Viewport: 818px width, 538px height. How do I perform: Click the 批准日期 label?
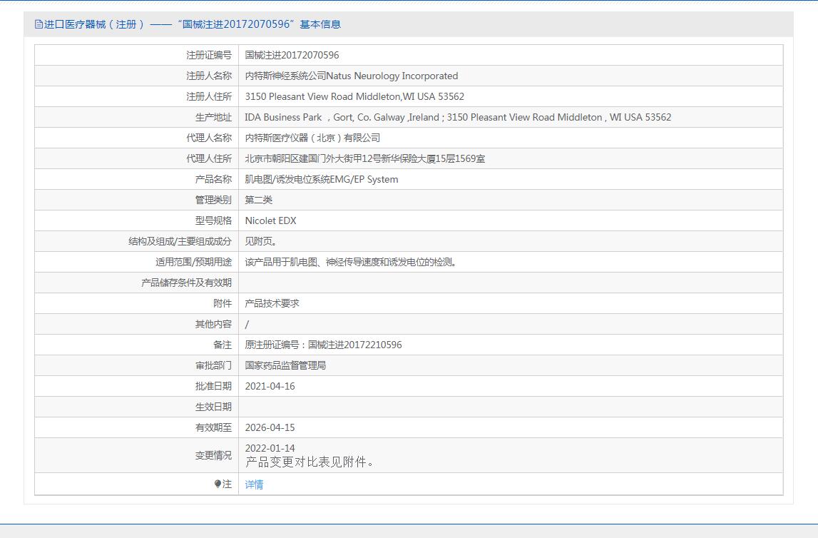click(x=213, y=386)
